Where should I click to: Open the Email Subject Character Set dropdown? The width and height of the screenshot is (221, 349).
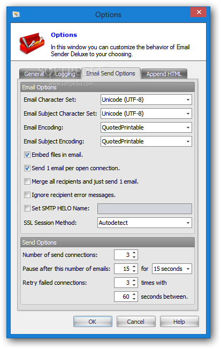click(146, 113)
